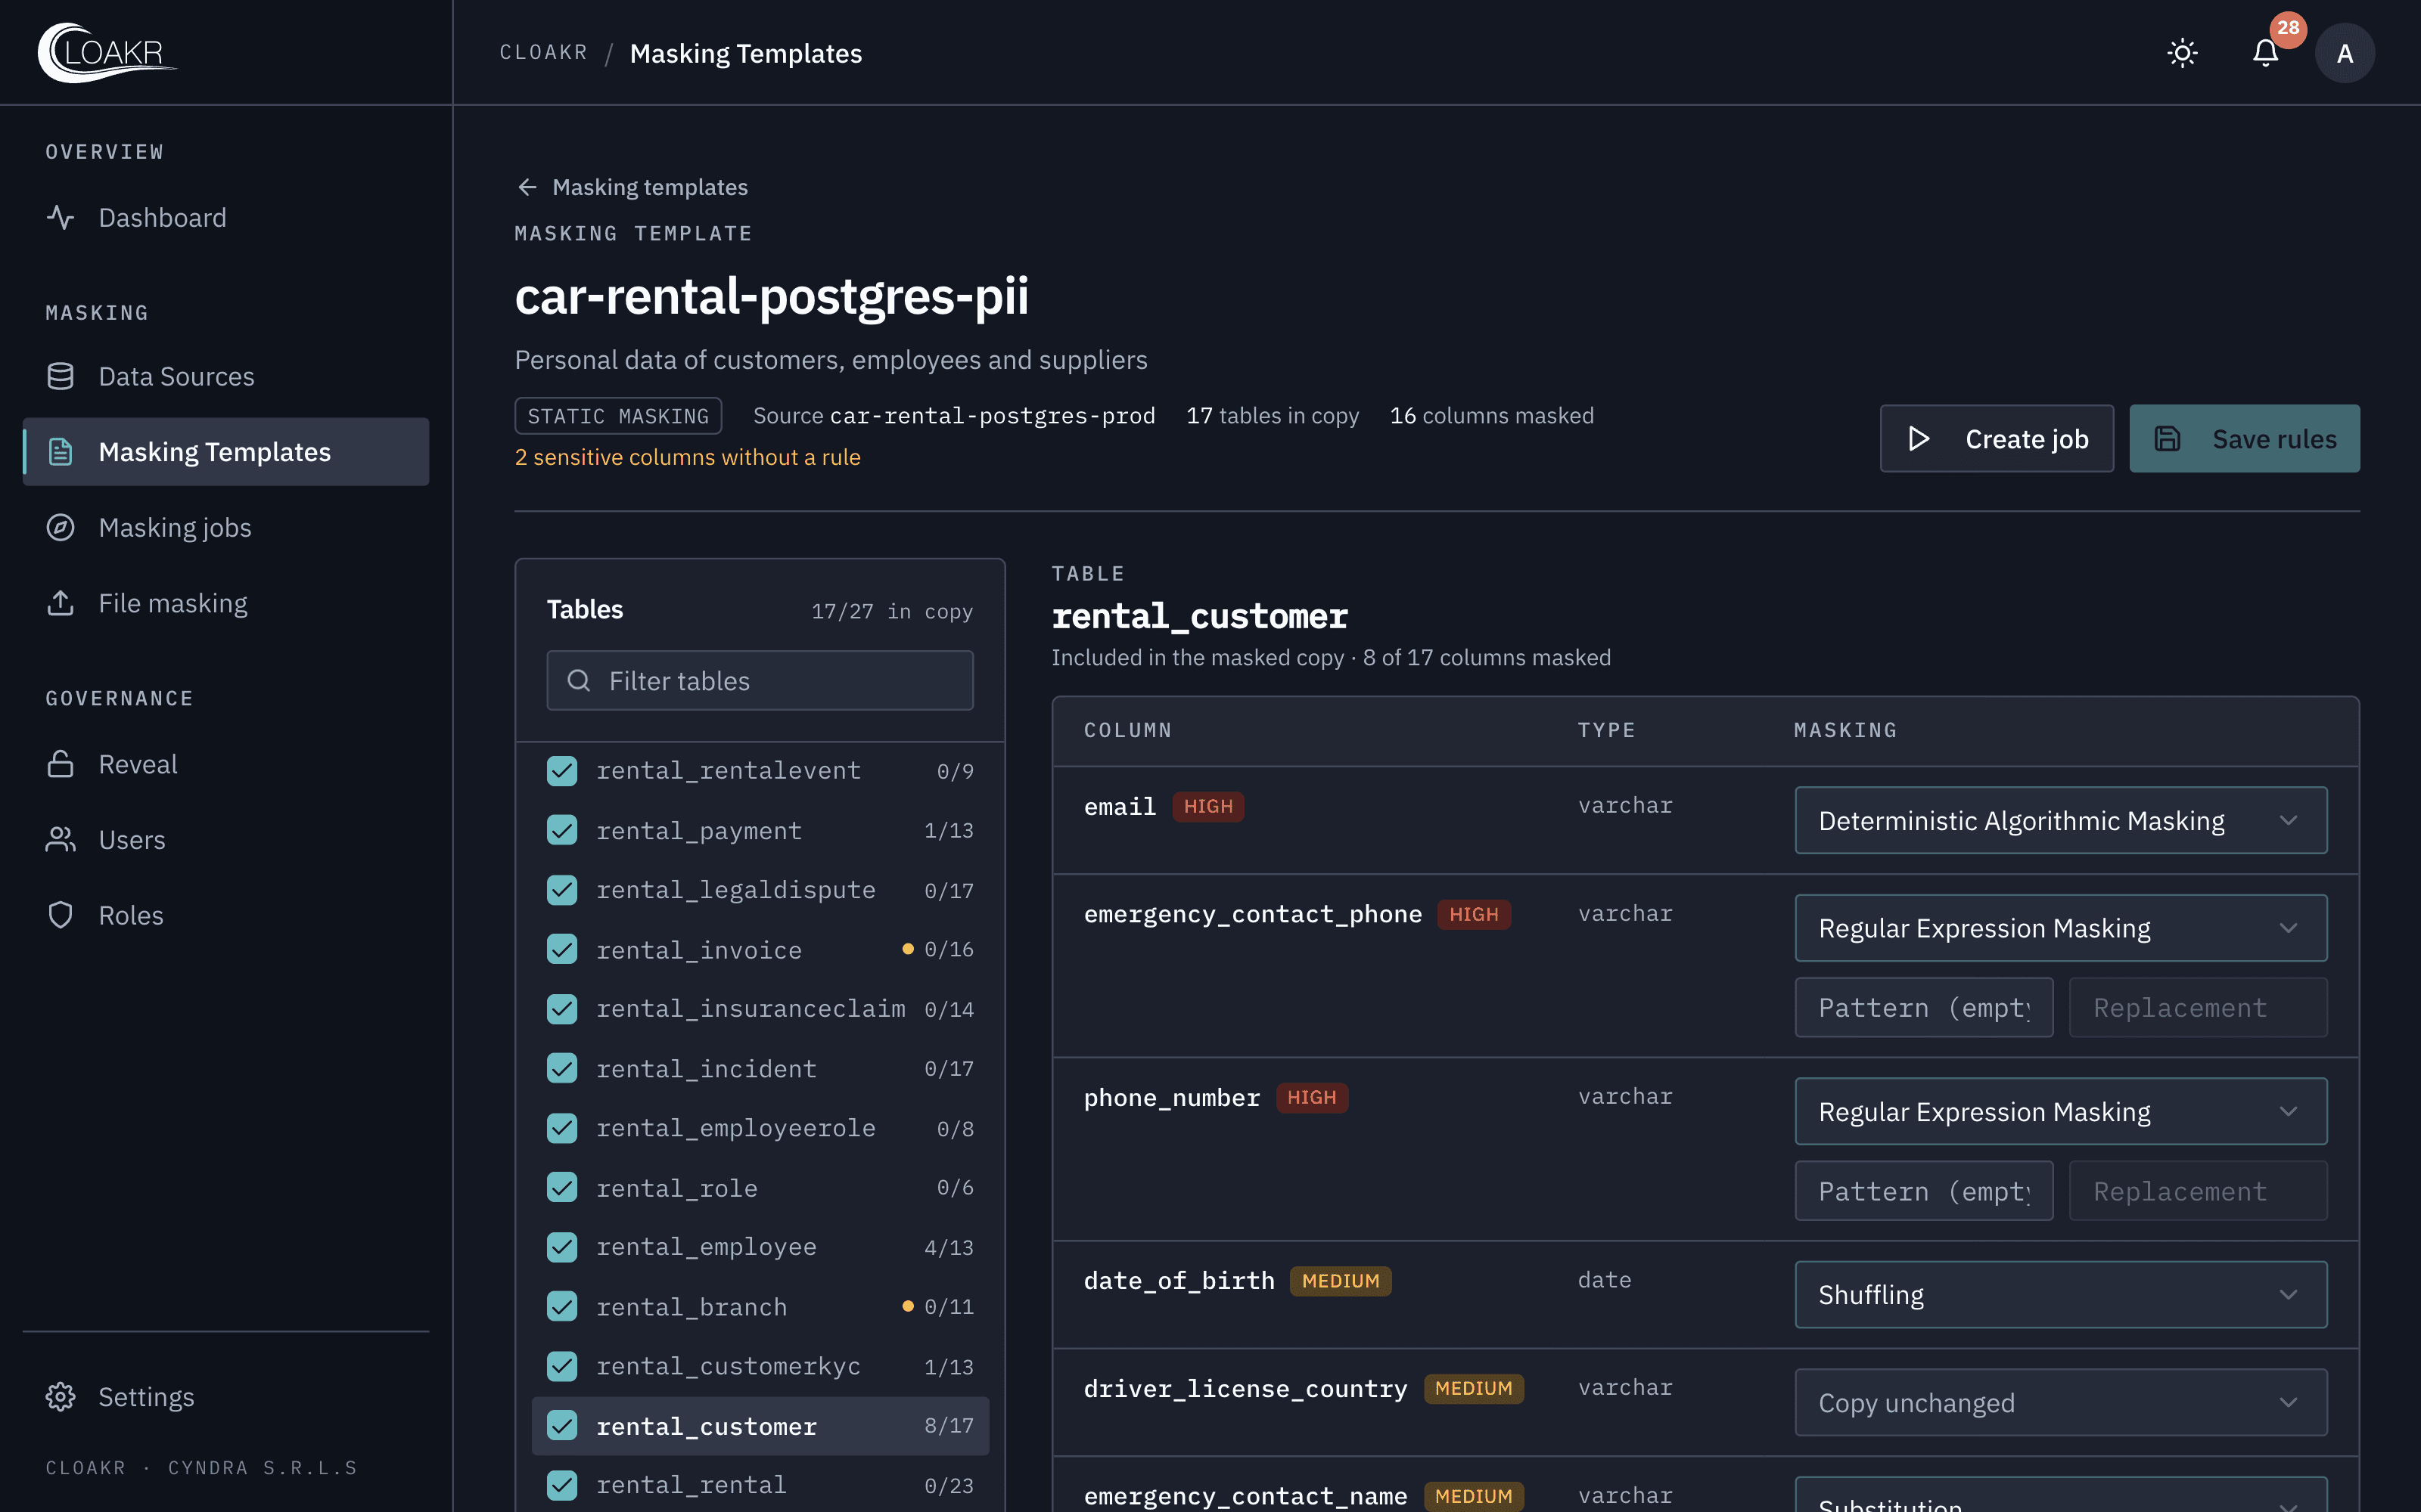Click the floppy disk icon in Save rules
This screenshot has width=2421, height=1512.
tap(2167, 439)
